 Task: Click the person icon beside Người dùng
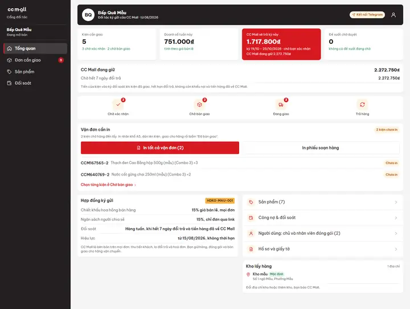251,233
